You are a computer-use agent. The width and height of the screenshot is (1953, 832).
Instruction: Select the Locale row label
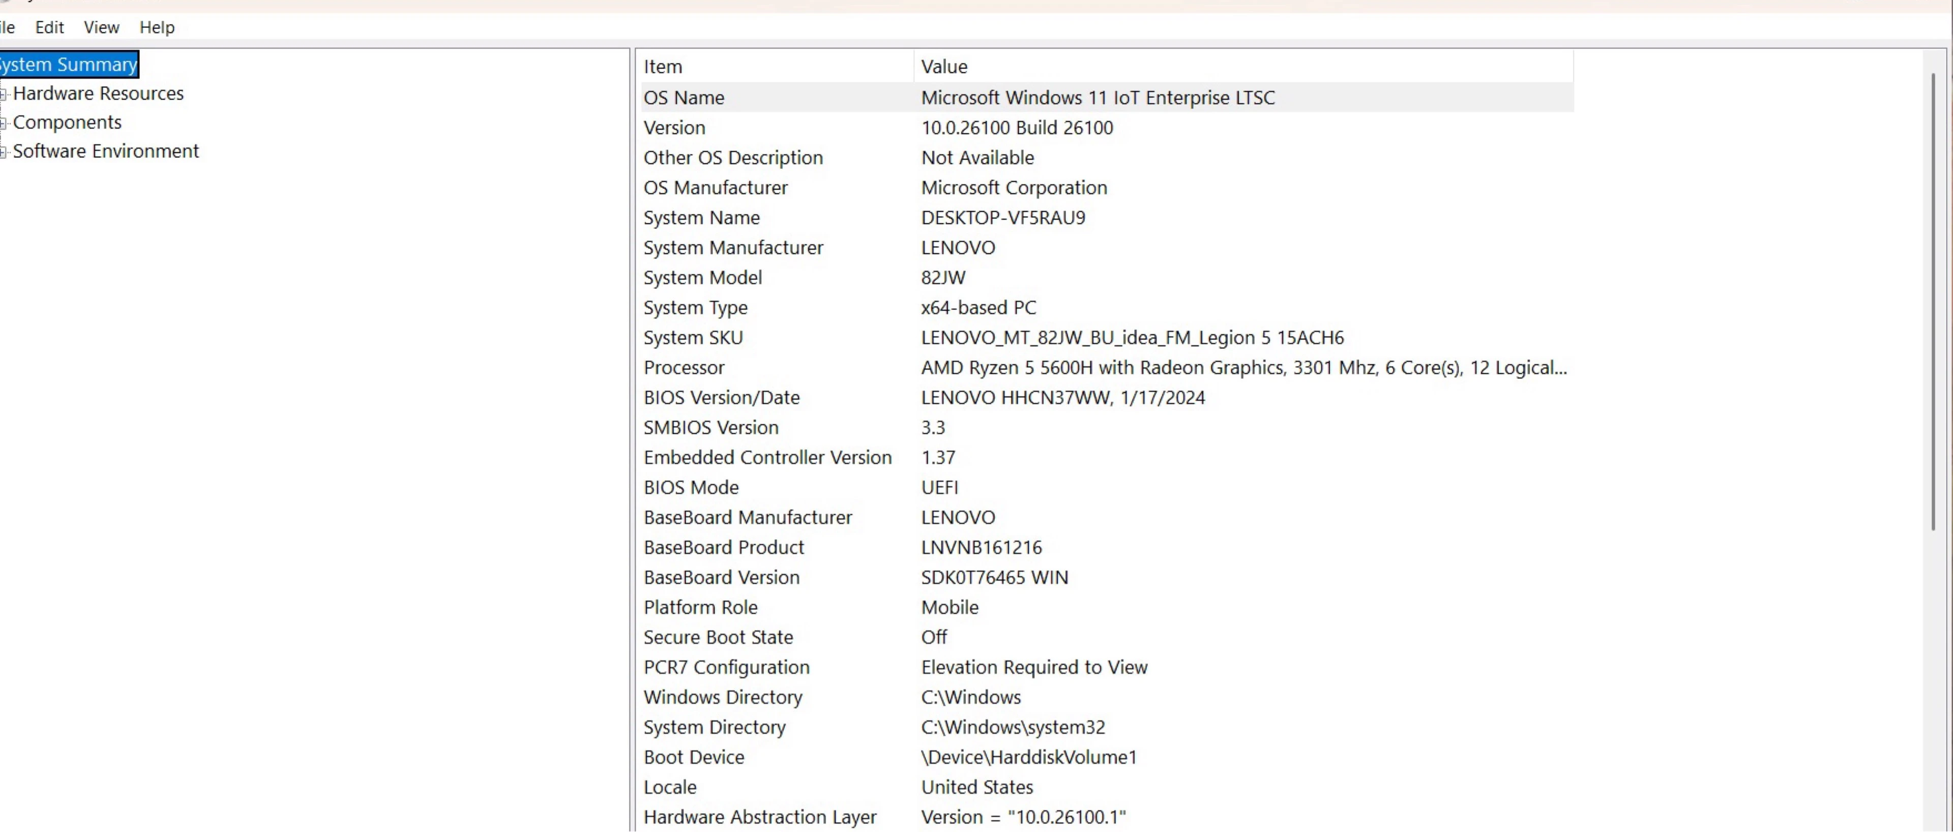point(670,787)
